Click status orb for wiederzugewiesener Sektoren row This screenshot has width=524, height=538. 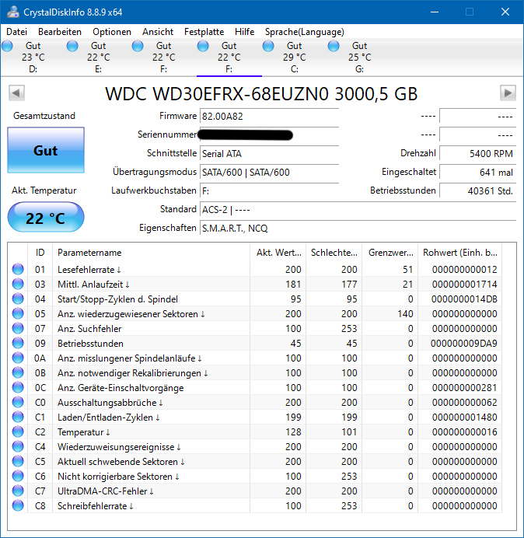[x=18, y=313]
